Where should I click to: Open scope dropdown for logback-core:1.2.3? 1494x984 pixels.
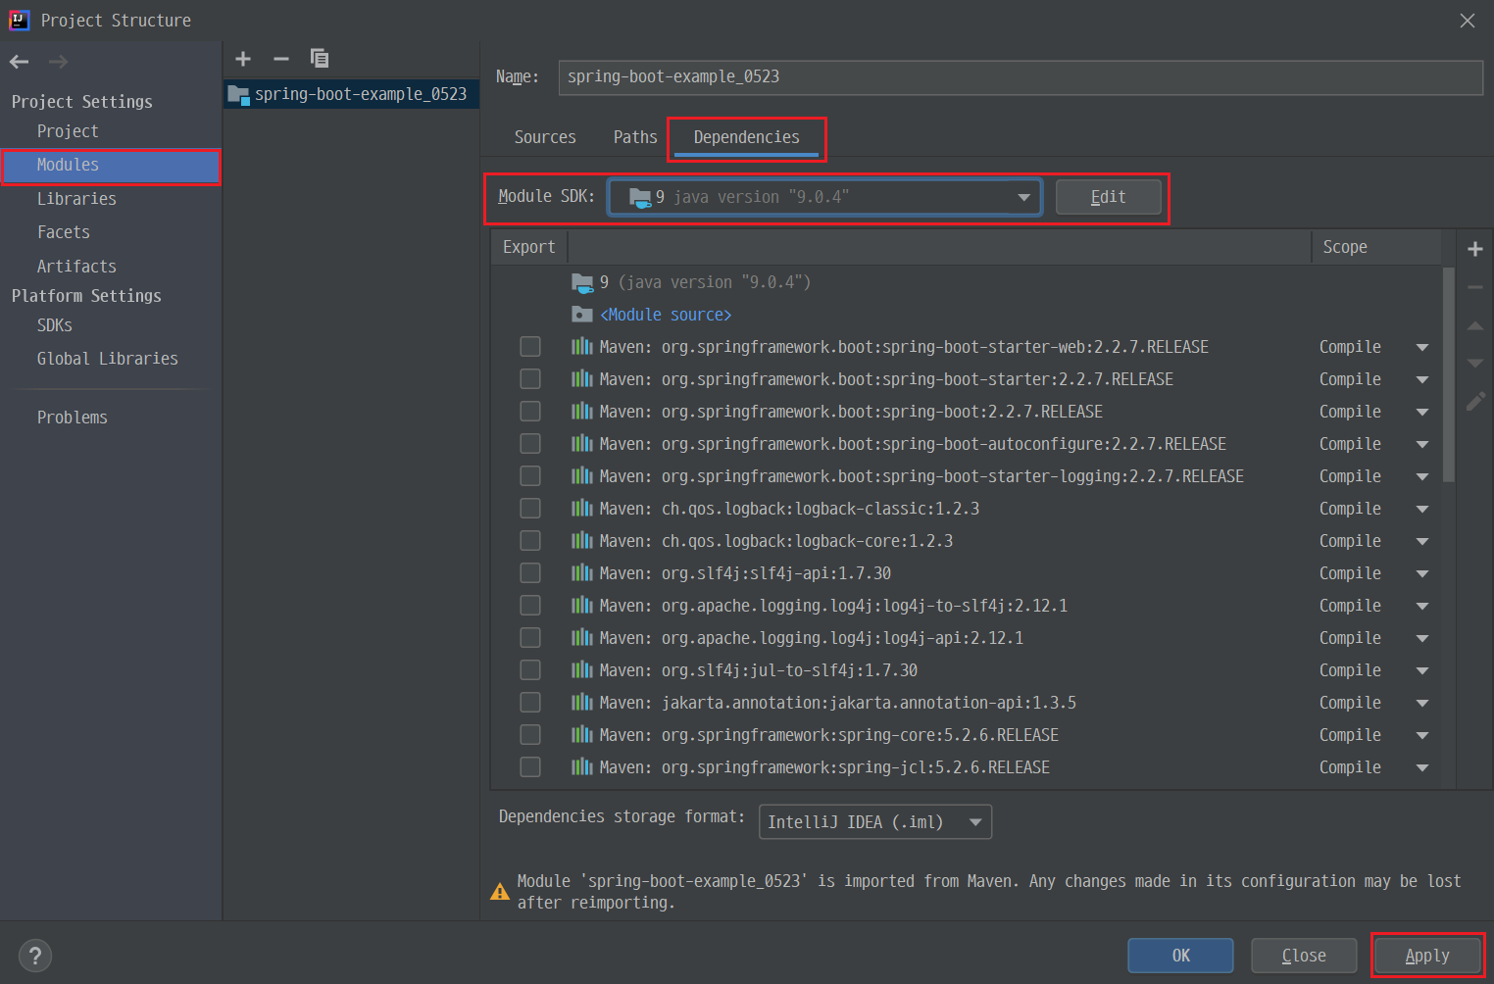1422,541
